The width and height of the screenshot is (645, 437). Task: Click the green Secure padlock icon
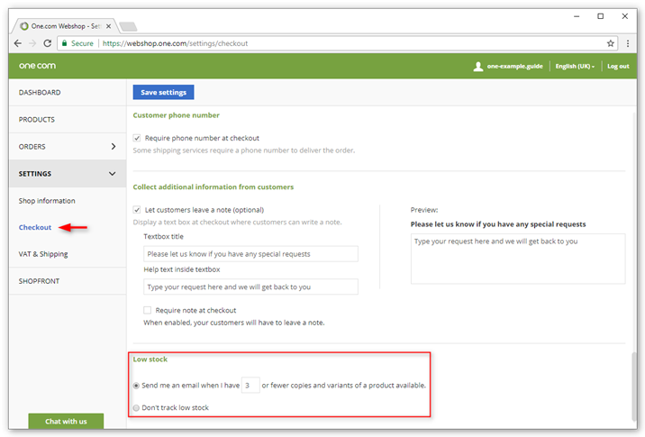[x=64, y=43]
